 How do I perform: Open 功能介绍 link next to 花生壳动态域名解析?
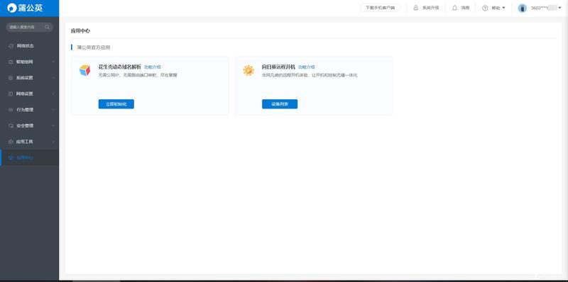(x=153, y=67)
